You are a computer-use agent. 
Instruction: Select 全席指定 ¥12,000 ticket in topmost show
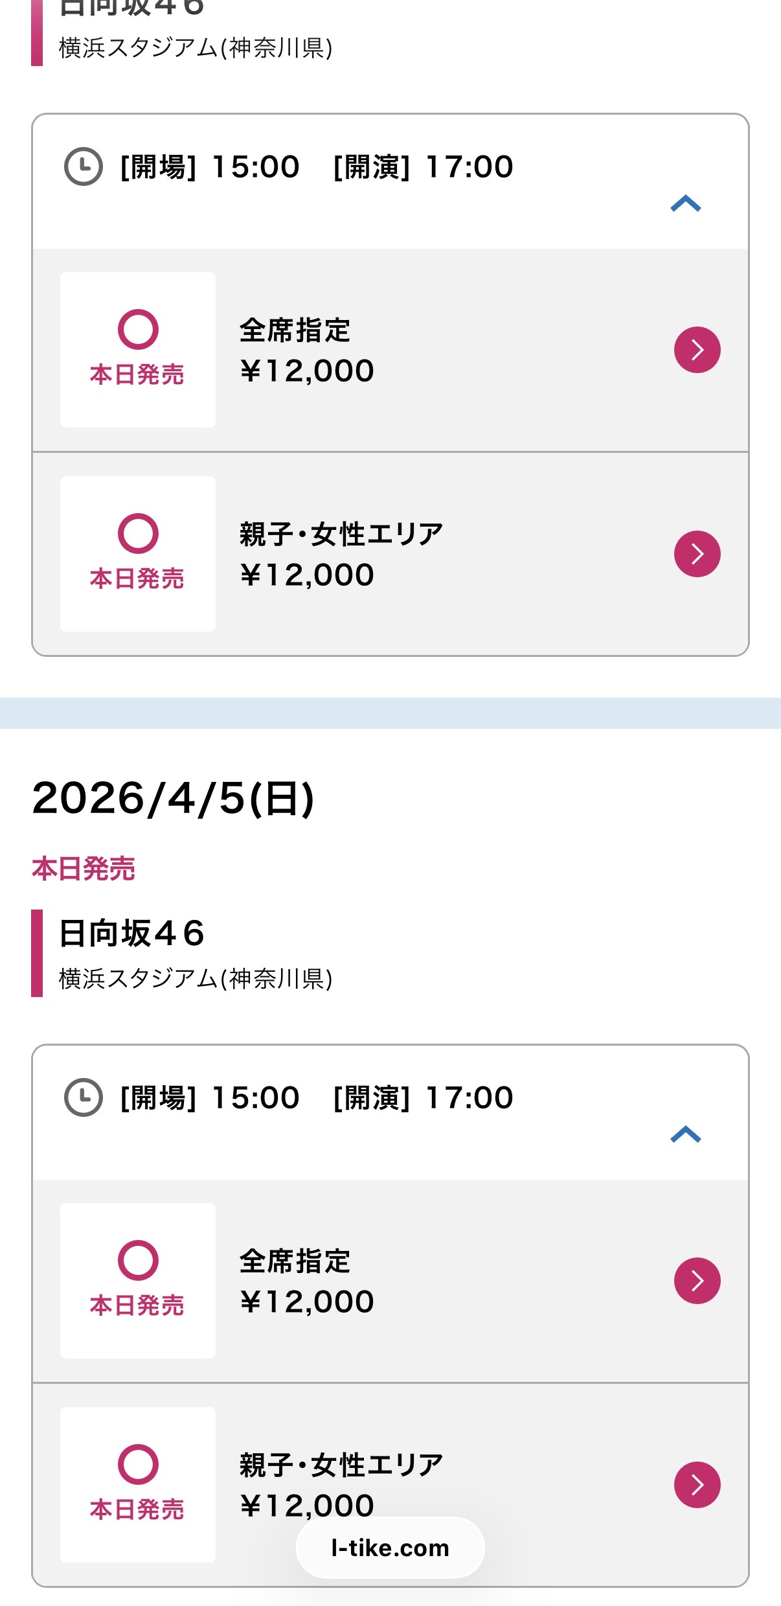tap(307, 350)
